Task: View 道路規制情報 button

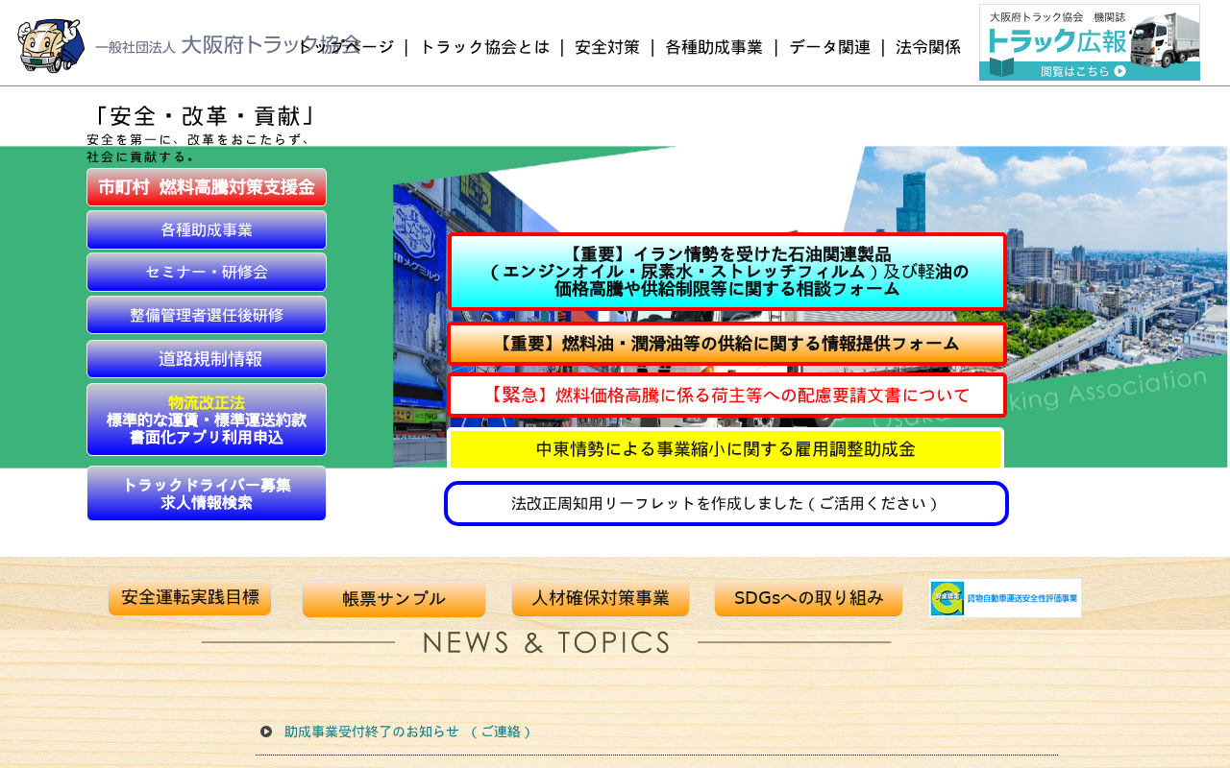Action: (x=207, y=359)
